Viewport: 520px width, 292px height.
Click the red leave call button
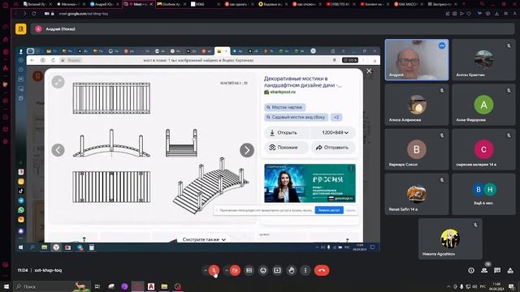(322, 270)
